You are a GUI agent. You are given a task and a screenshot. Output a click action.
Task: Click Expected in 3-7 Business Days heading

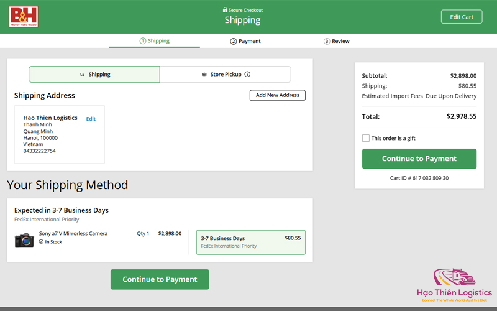pos(61,210)
